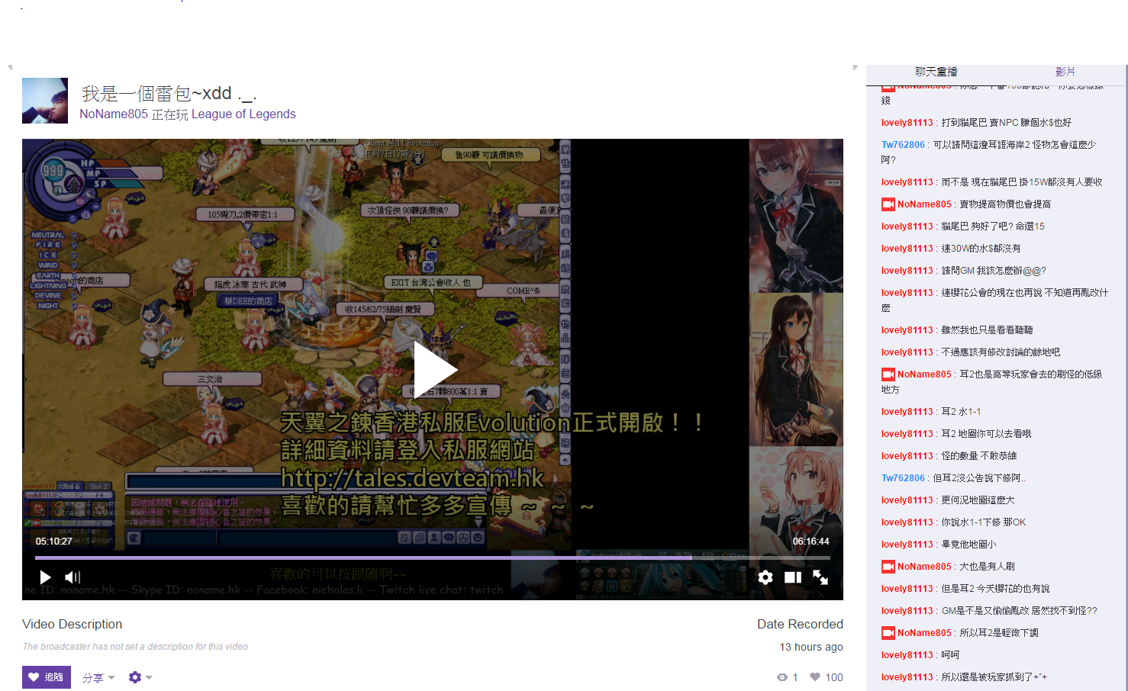Open the player settings gear
The image size is (1128, 691).
click(765, 577)
